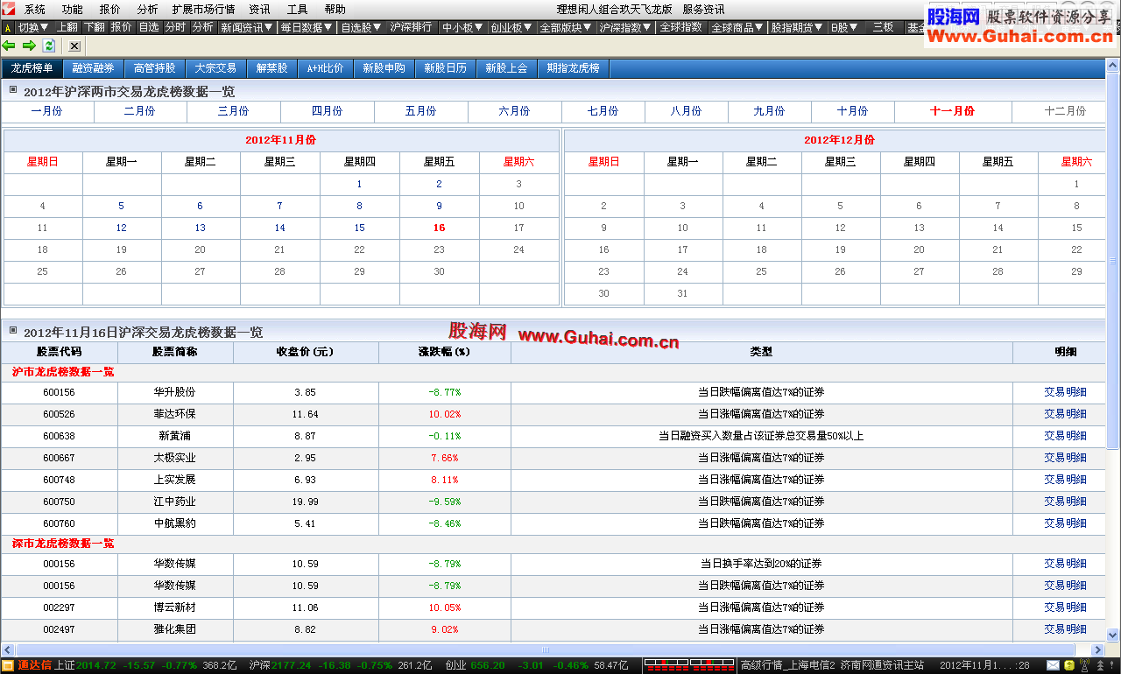Open the 创业板 dropdown

click(x=512, y=28)
